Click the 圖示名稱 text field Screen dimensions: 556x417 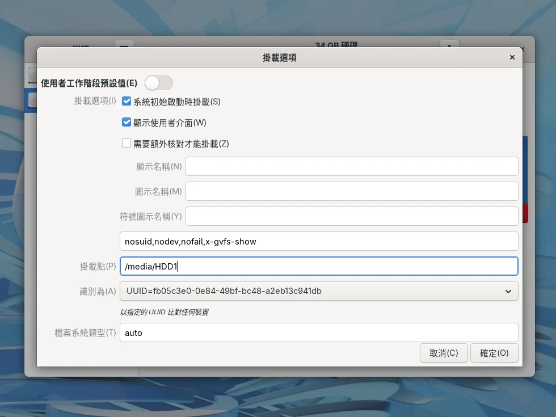point(351,191)
